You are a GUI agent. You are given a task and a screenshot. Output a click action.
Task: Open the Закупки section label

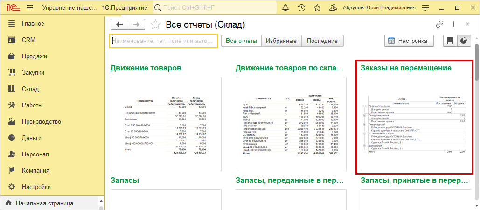pyautogui.click(x=33, y=72)
